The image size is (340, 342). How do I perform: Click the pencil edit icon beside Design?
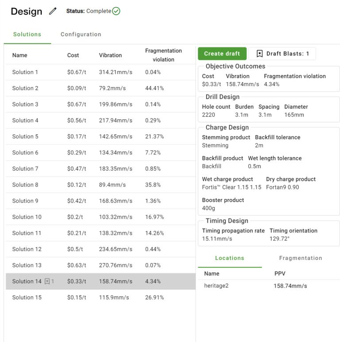(53, 12)
